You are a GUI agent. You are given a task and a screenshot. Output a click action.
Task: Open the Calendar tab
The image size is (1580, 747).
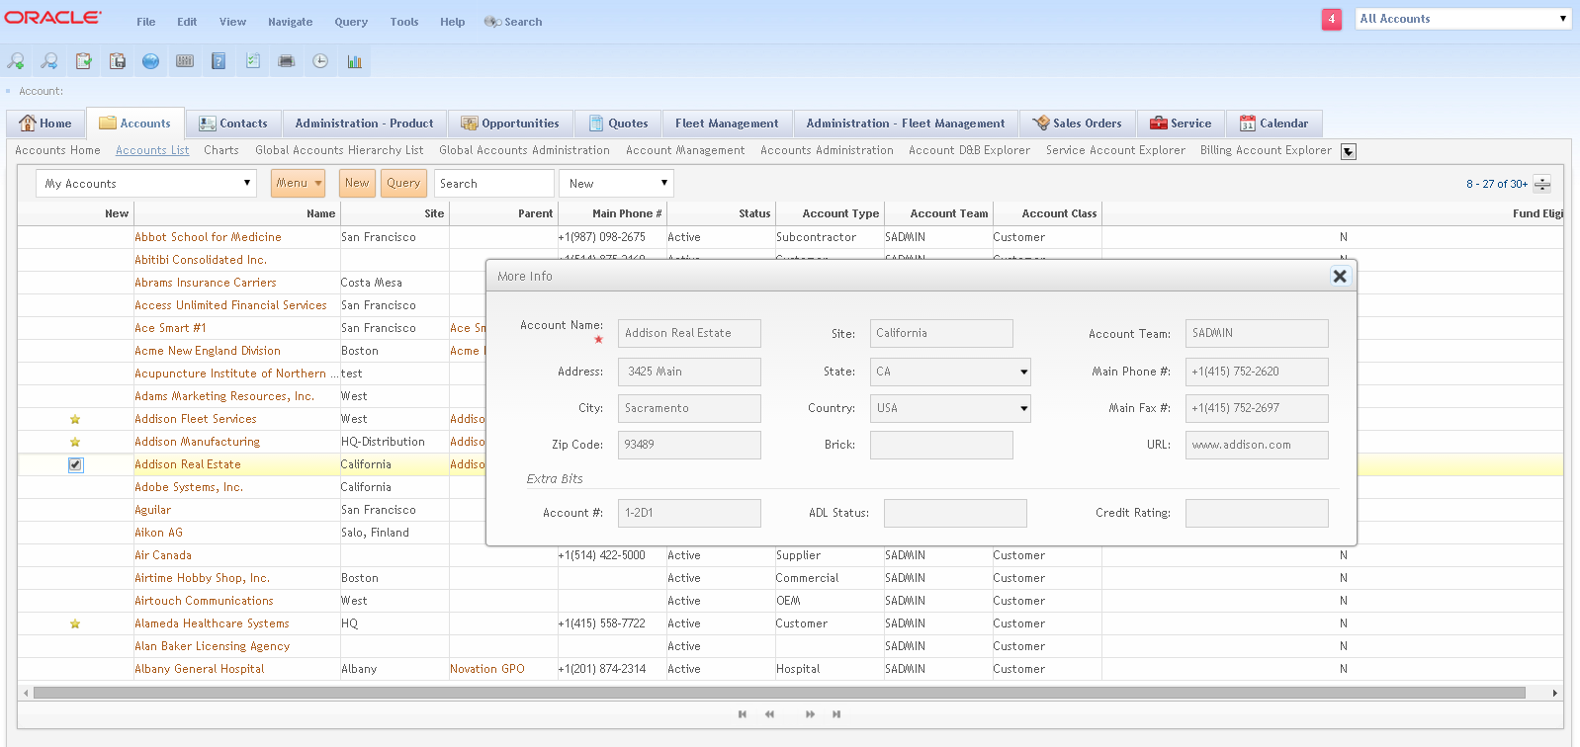click(1274, 124)
